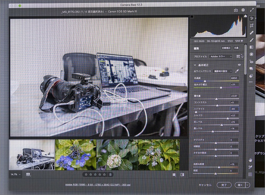Click the 明瞭度 slider handle
This screenshot has height=195, width=265.
216,149
